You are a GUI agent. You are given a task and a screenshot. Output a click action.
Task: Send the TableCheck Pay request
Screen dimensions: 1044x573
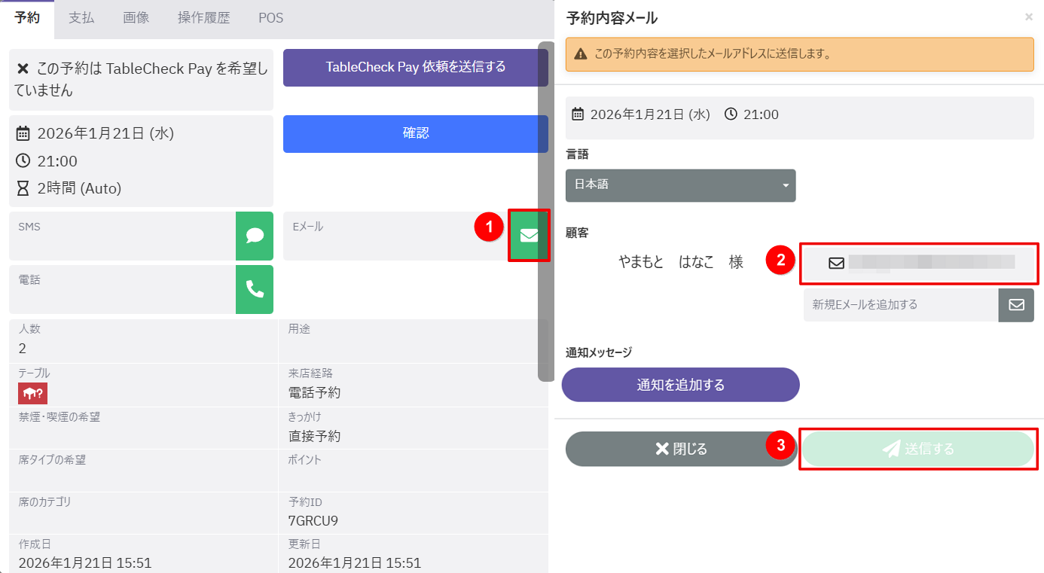pos(416,68)
